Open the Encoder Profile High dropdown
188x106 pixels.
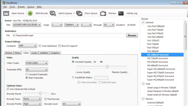(x=32, y=104)
